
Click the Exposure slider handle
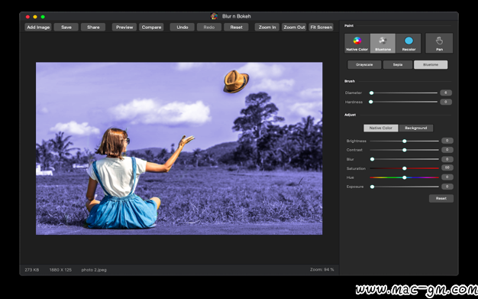(372, 187)
